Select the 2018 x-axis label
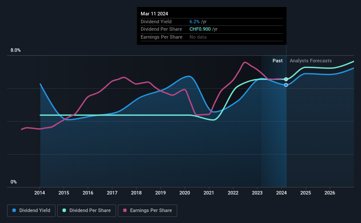This screenshot has width=361, height=223. tap(136, 193)
